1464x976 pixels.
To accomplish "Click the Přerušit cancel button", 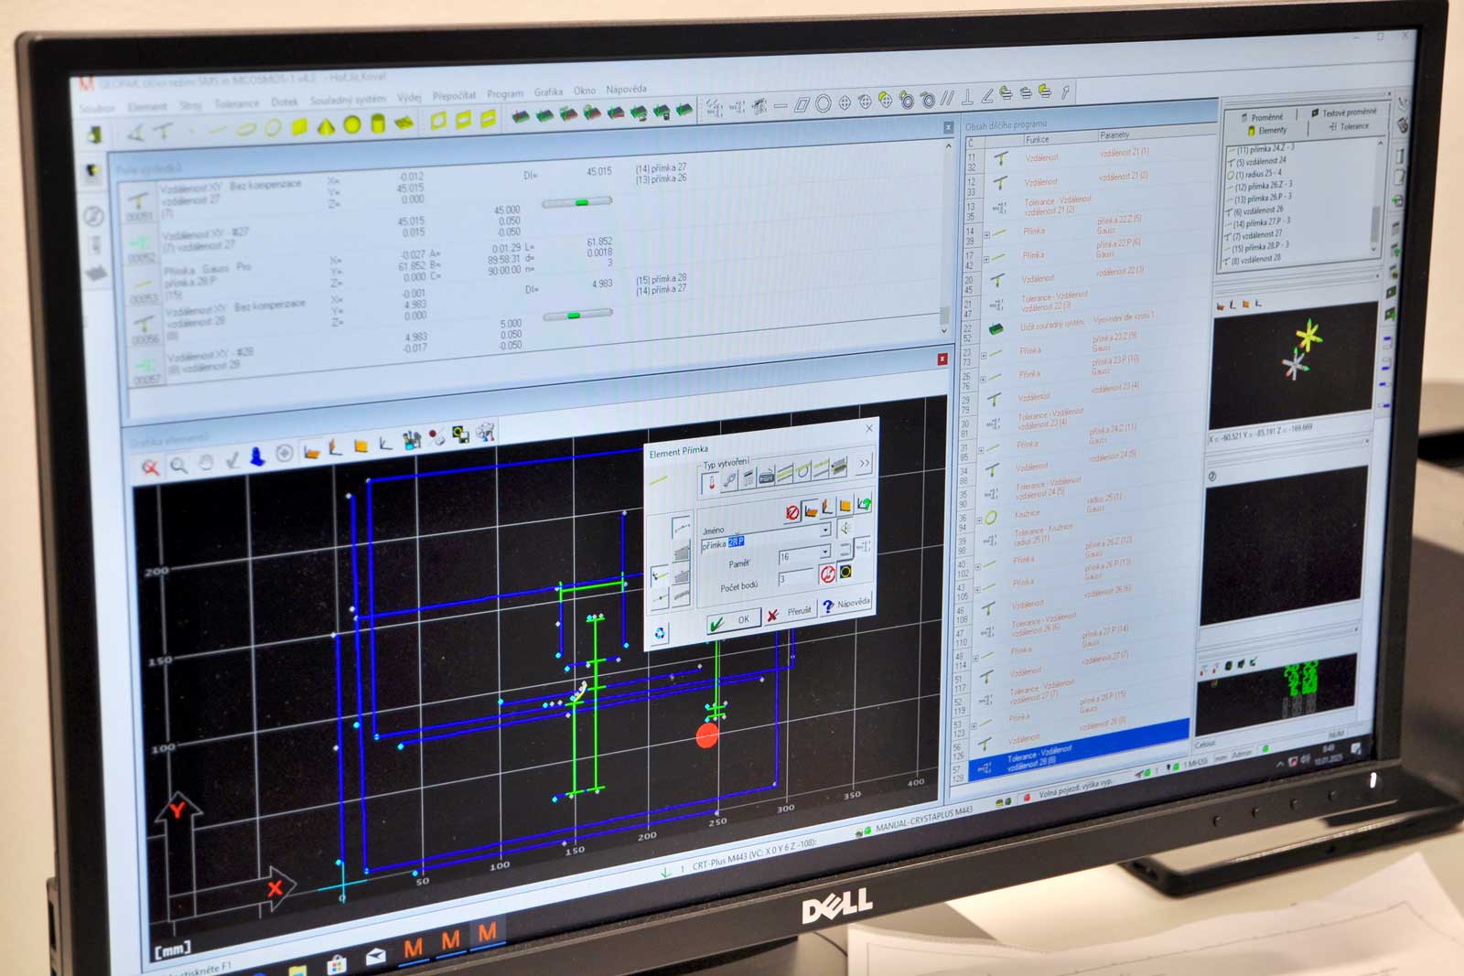I will (x=790, y=613).
